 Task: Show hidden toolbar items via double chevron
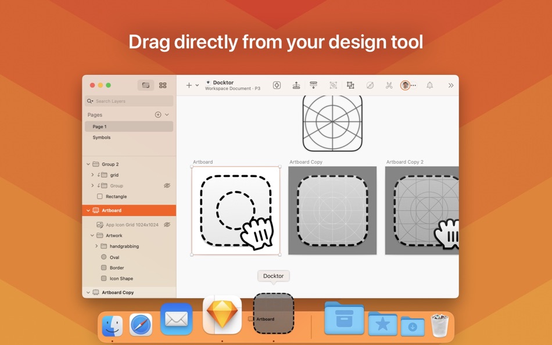click(x=451, y=85)
